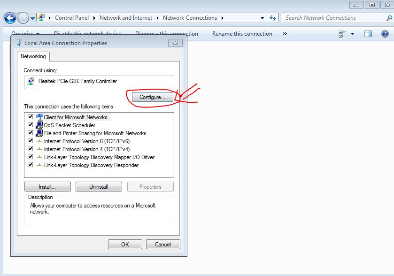Uncheck File and Printer Sharing checkbox

[30, 132]
